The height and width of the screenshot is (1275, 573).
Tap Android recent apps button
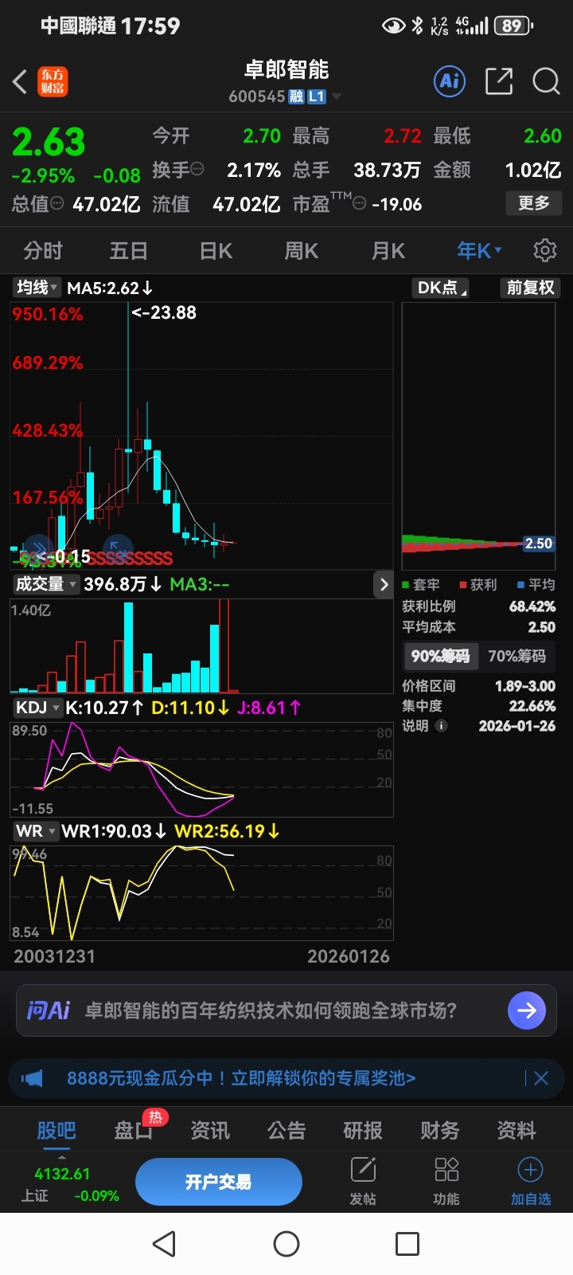(x=407, y=1244)
